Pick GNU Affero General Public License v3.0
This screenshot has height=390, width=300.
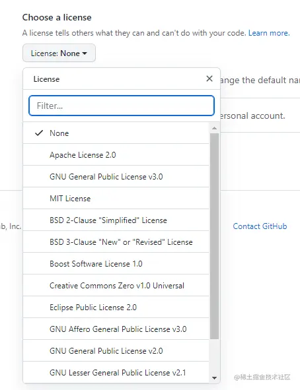(116, 329)
